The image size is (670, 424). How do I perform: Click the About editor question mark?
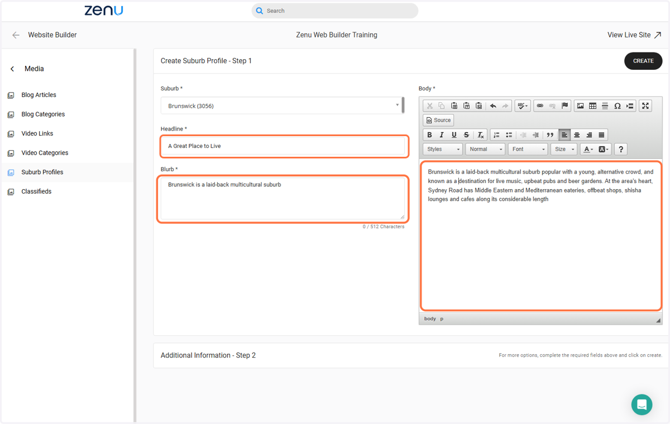(621, 149)
